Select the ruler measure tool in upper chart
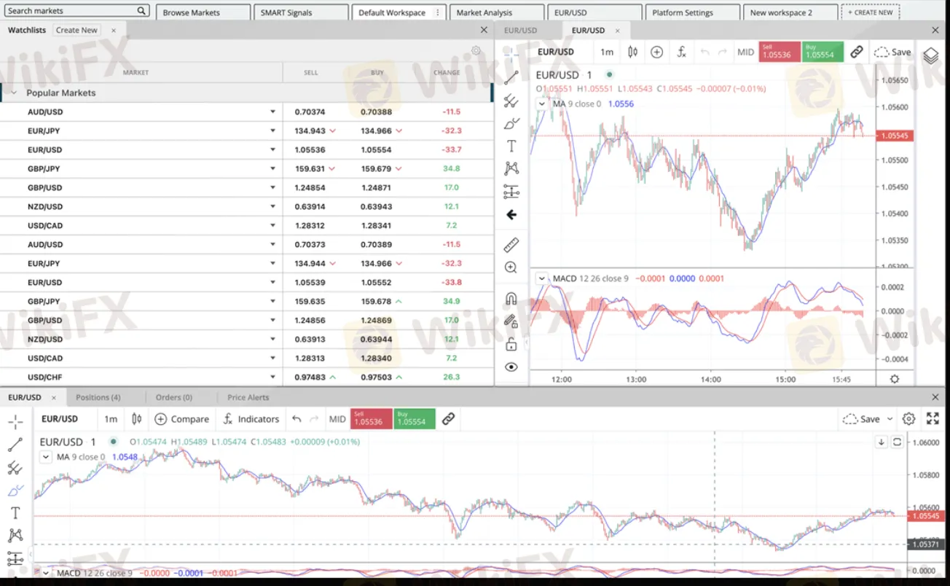Image resolution: width=950 pixels, height=586 pixels. pyautogui.click(x=511, y=245)
